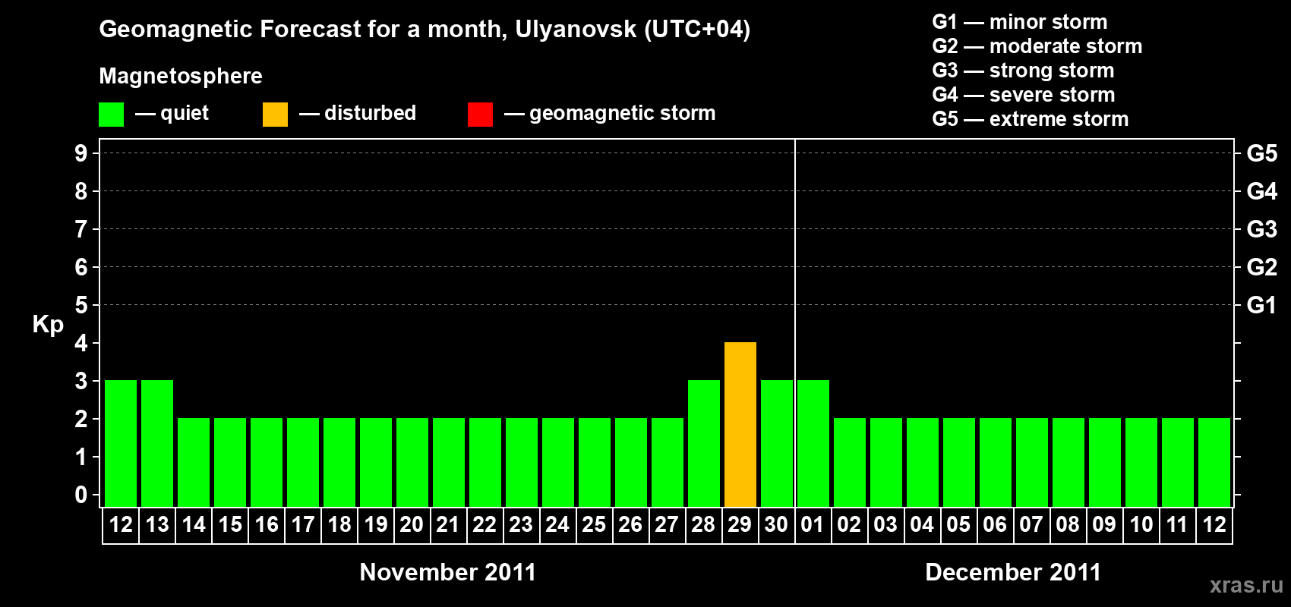
Task: Click date cell 25 in November
Action: point(595,525)
